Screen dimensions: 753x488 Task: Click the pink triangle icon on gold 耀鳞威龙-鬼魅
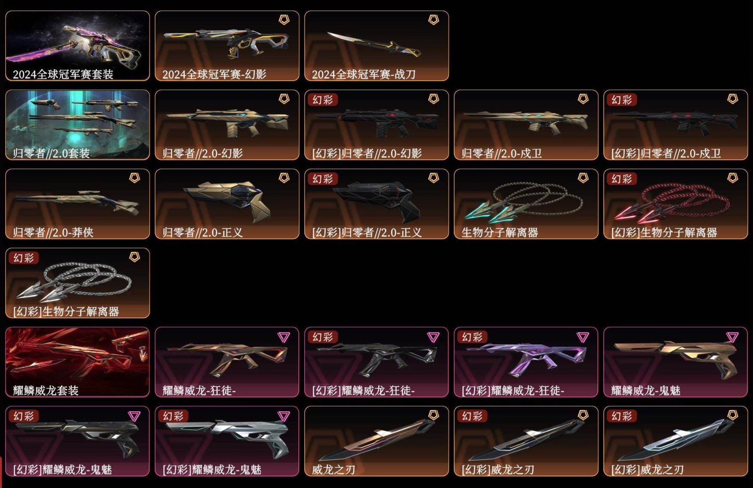(x=732, y=337)
